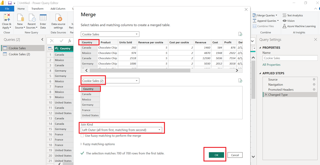320x165 pixels.
Task: Collapse the Queries pane chevron
Action: tap(42, 40)
